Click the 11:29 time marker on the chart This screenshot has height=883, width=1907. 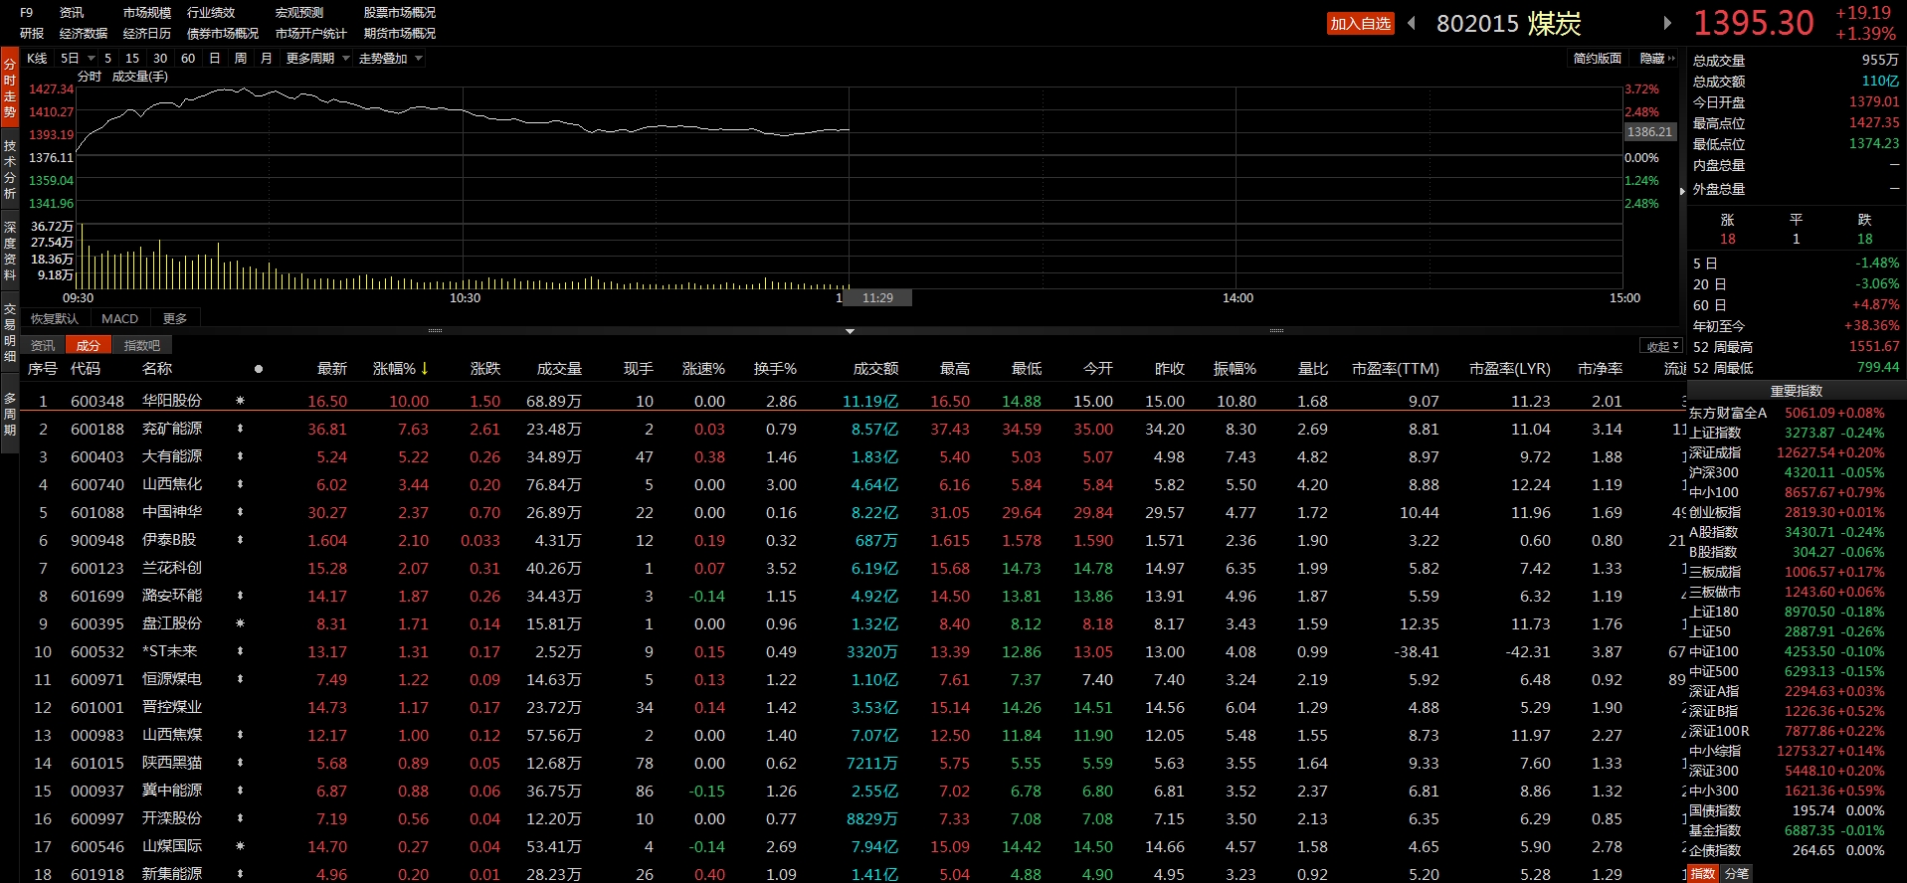tap(877, 298)
